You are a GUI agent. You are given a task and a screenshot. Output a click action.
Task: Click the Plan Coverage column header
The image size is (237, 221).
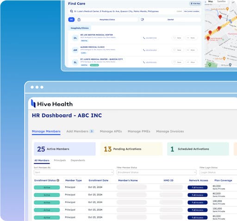[x=223, y=180]
